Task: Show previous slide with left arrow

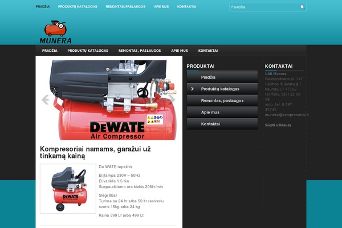Action: (46, 100)
